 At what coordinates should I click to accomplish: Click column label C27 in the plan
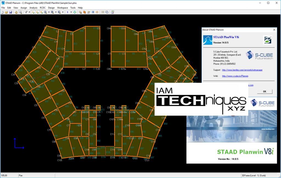pyautogui.click(x=84, y=69)
